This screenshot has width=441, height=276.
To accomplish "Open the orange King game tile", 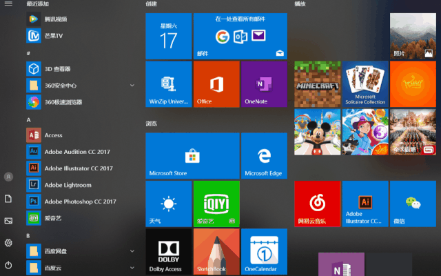I will pos(413,84).
